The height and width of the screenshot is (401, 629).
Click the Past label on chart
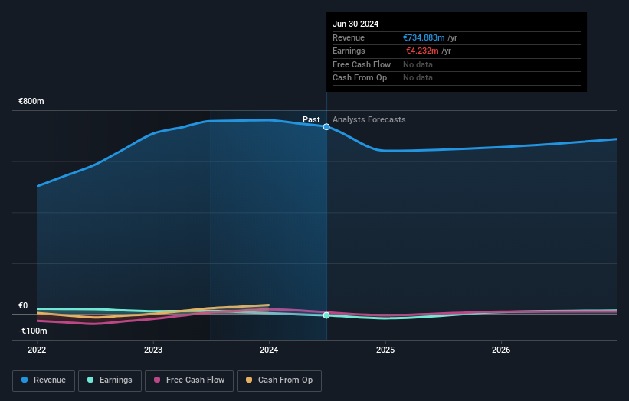(x=311, y=119)
